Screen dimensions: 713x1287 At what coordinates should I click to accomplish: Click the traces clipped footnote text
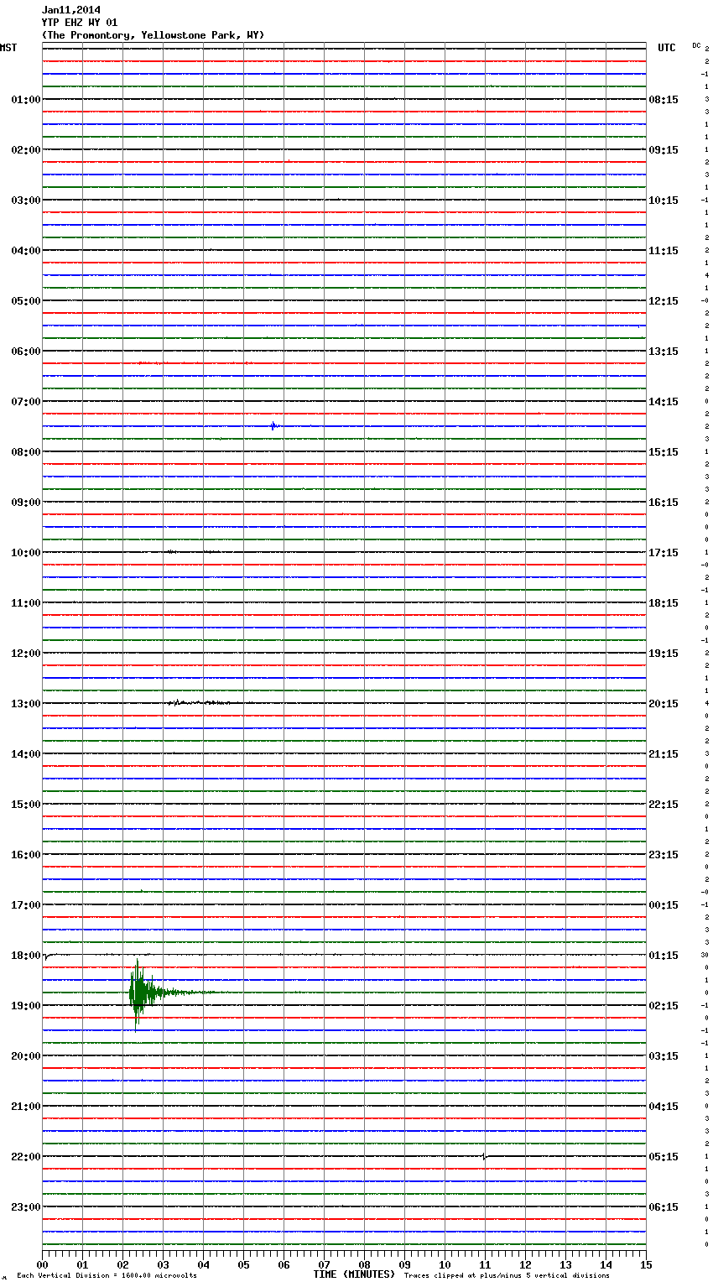tap(507, 1276)
